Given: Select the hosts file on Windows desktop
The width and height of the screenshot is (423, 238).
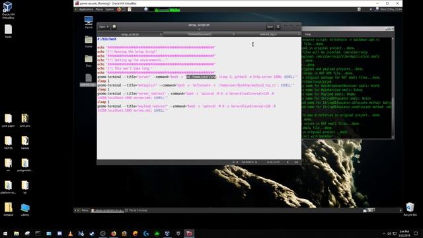Looking at the screenshot, I should pyautogui.click(x=8, y=31).
